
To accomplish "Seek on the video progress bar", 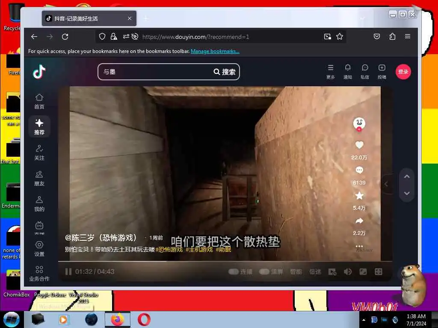I will coord(225,261).
